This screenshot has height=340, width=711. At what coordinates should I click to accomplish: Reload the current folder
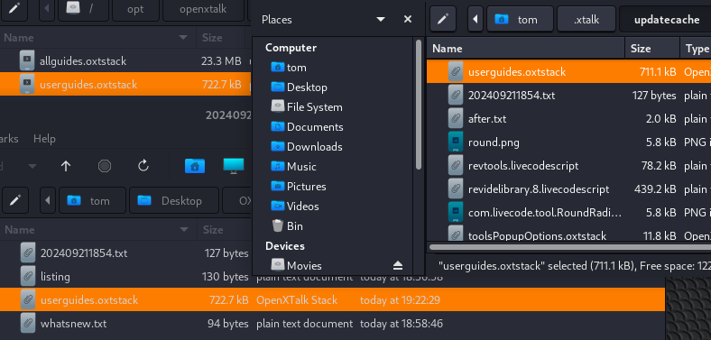143,166
